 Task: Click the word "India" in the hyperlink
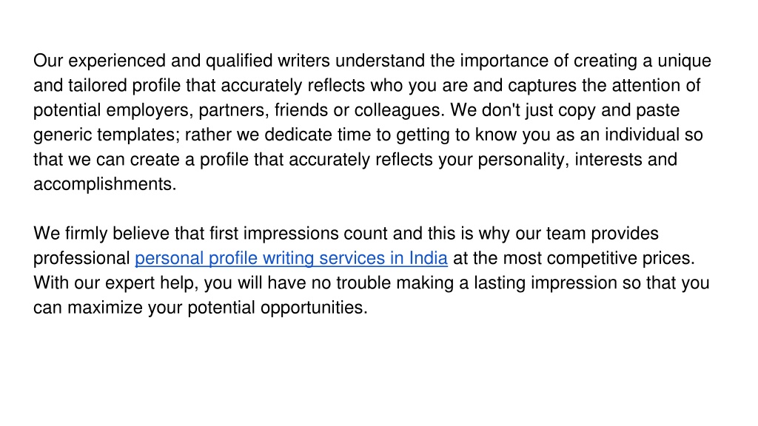429,258
